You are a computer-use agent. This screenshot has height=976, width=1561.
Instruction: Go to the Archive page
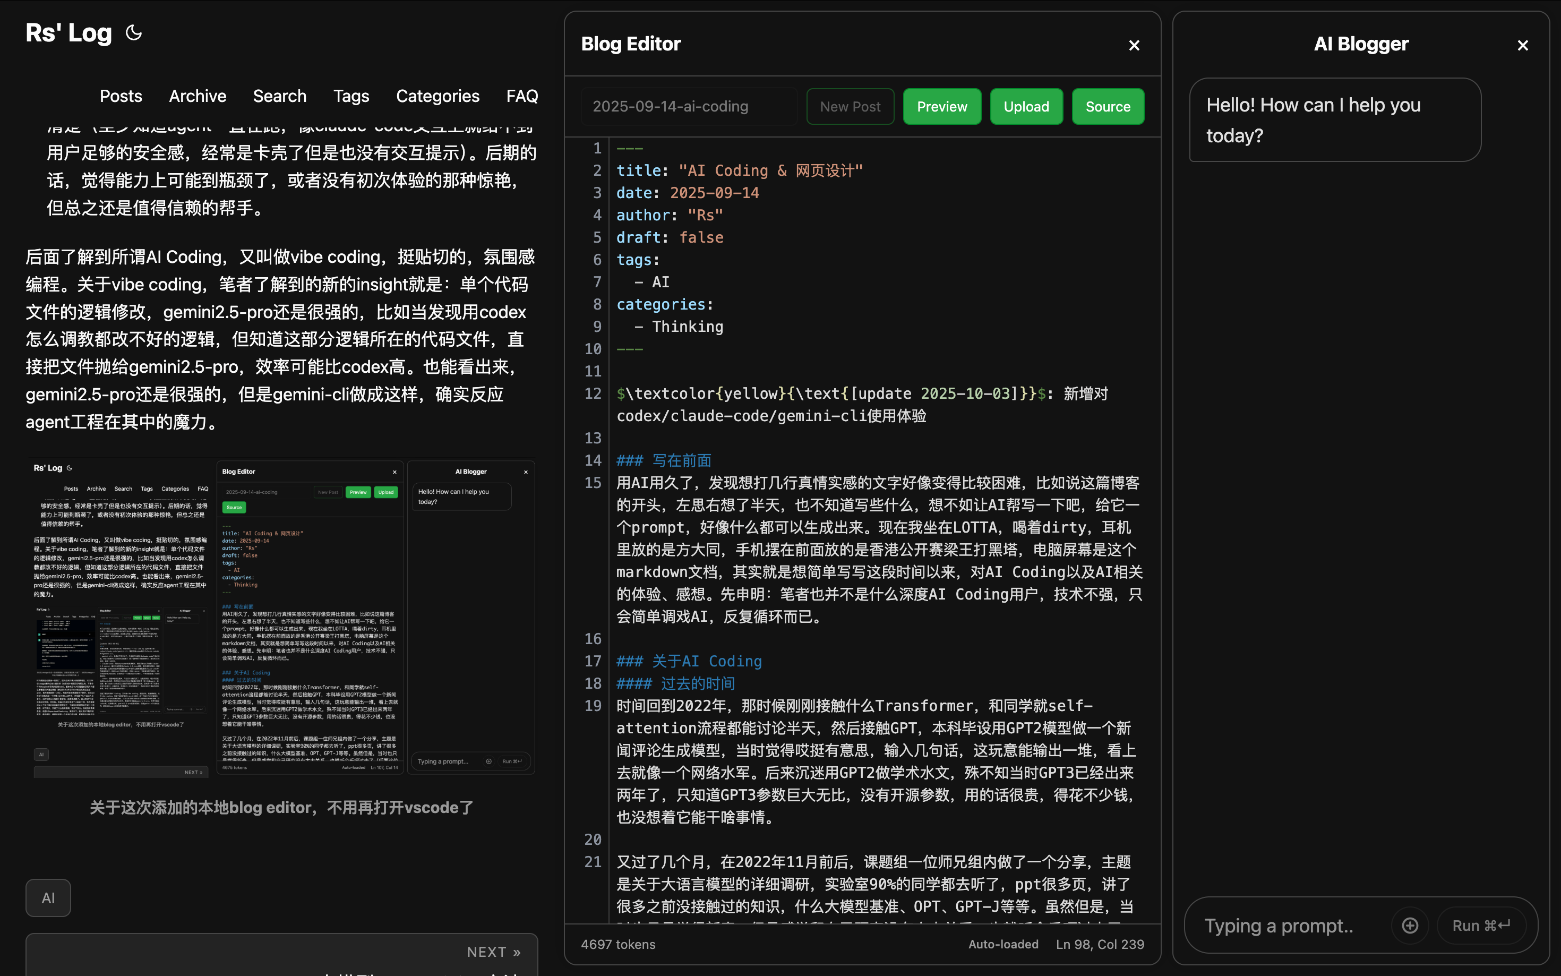(x=198, y=96)
